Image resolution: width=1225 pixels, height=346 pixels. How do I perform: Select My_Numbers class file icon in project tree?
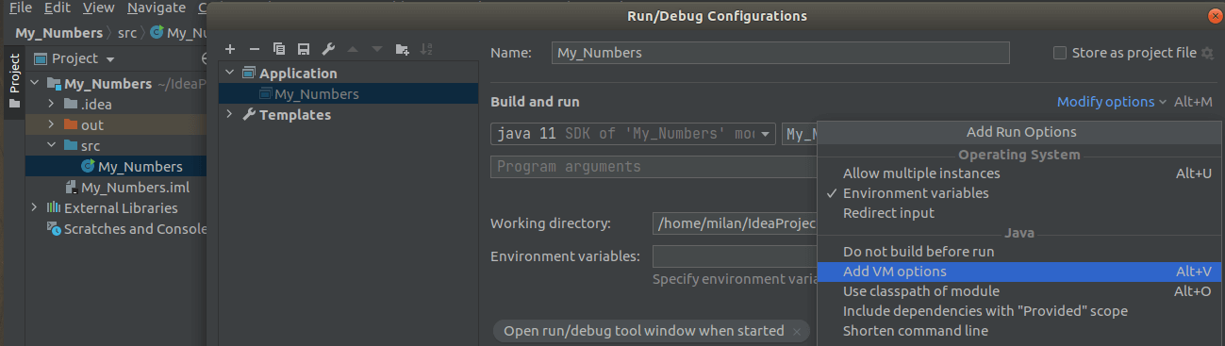point(88,167)
